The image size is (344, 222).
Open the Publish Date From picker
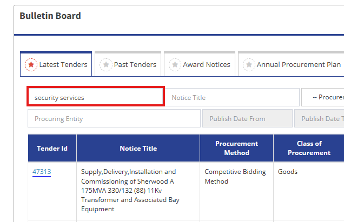point(247,119)
